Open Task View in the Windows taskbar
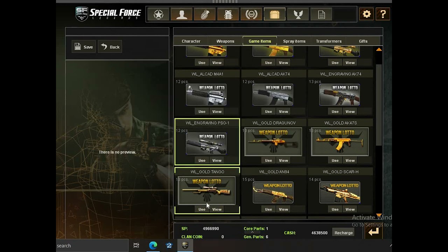Image resolution: width=448 pixels, height=252 pixels. 136,245
